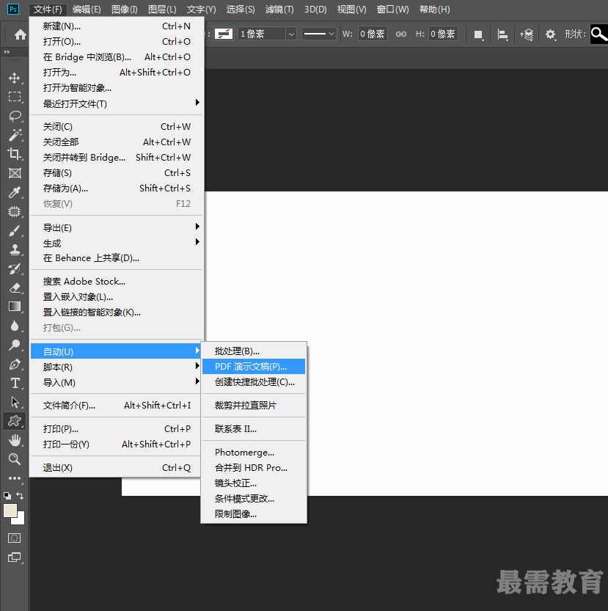Select the Hand tool
This screenshot has height=611, width=608.
click(x=15, y=440)
